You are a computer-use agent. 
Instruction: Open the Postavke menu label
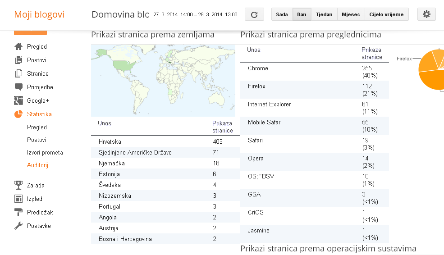click(x=39, y=226)
